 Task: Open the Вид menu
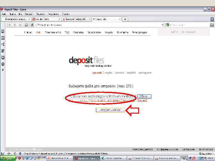[x=20, y=14]
